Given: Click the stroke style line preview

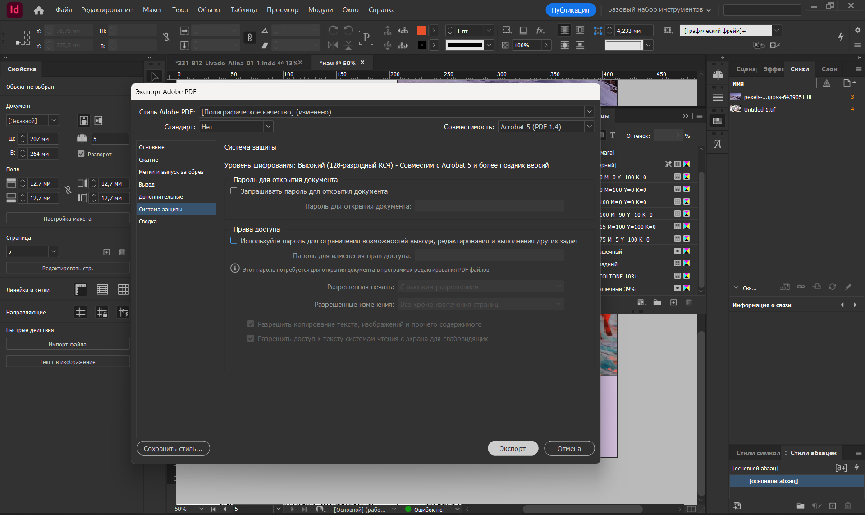Looking at the screenshot, I should point(465,45).
